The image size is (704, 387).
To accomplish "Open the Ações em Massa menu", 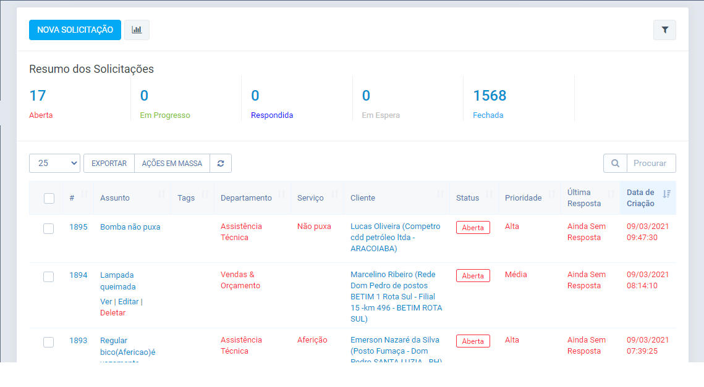I will [172, 163].
